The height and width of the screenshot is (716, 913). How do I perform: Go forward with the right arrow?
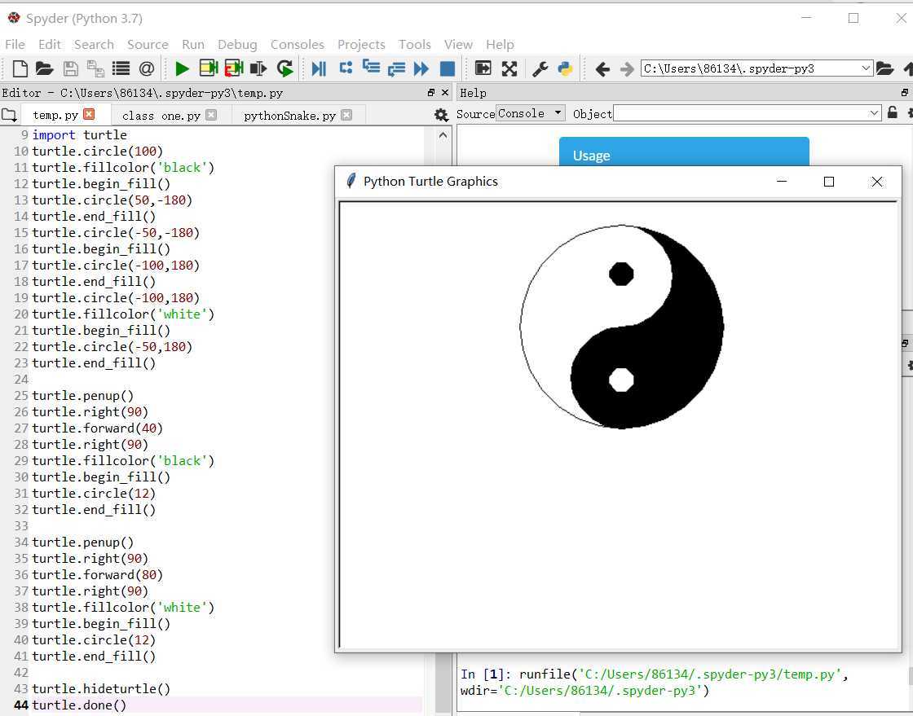coord(627,69)
